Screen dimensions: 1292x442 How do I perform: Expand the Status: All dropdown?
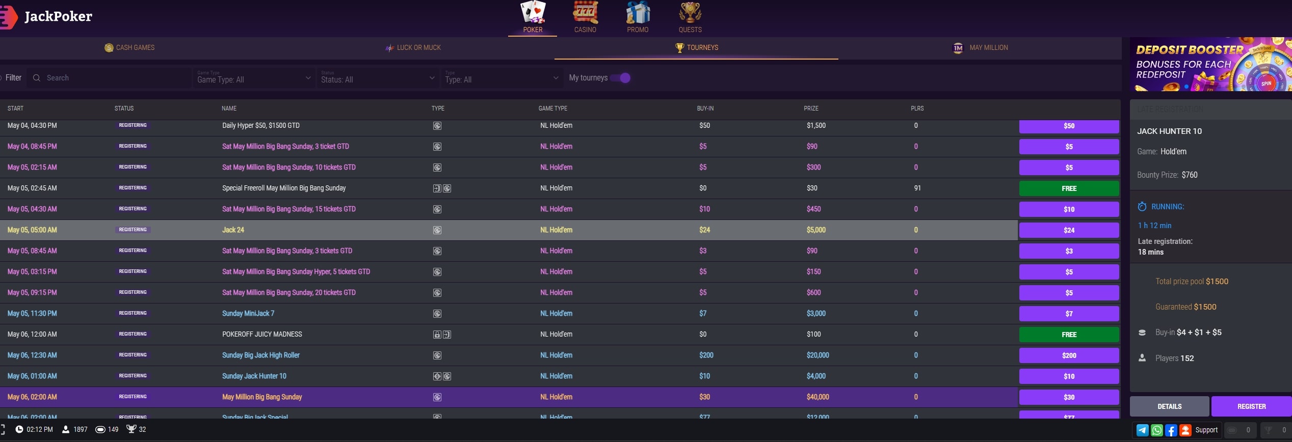378,78
